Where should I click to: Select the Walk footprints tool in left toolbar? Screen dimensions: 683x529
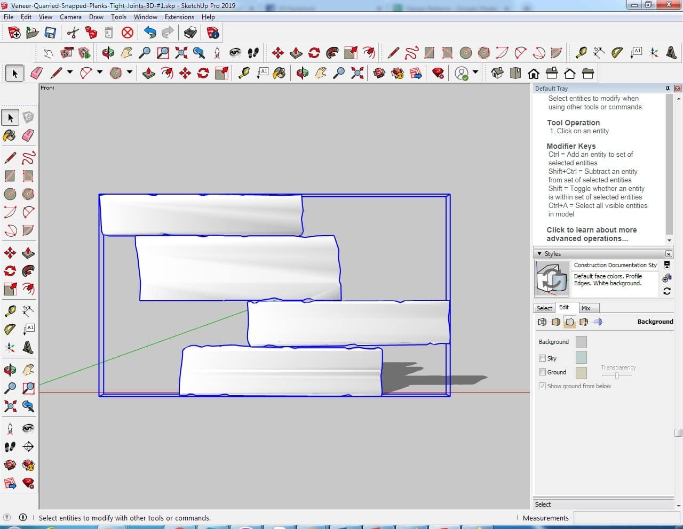[x=10, y=446]
